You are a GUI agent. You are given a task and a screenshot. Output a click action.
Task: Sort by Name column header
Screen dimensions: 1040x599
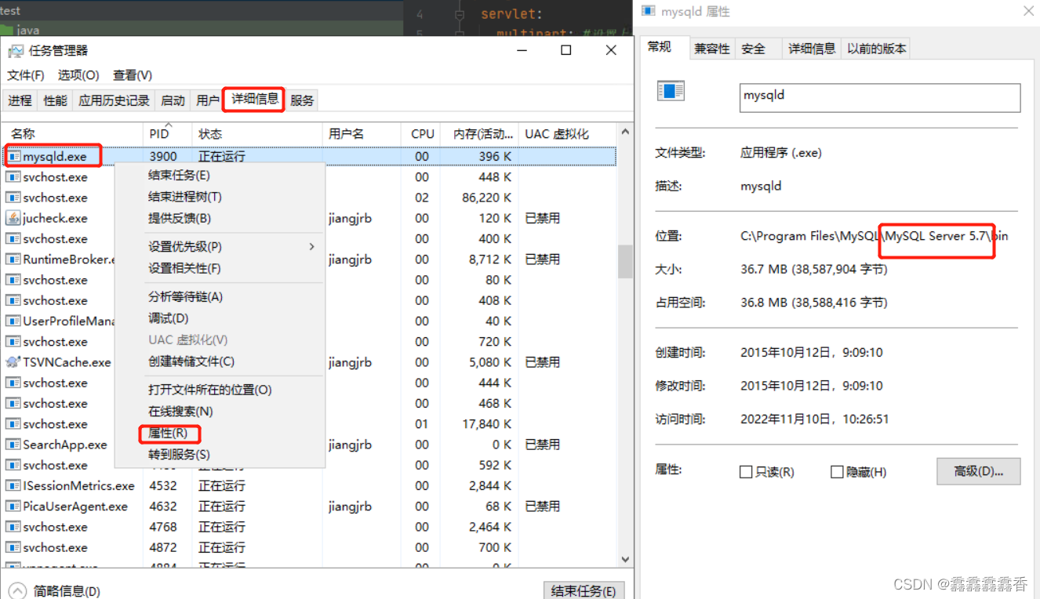point(71,133)
